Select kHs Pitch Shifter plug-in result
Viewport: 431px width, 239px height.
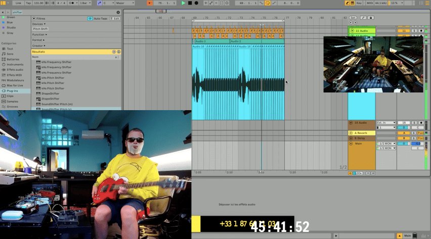[53, 78]
